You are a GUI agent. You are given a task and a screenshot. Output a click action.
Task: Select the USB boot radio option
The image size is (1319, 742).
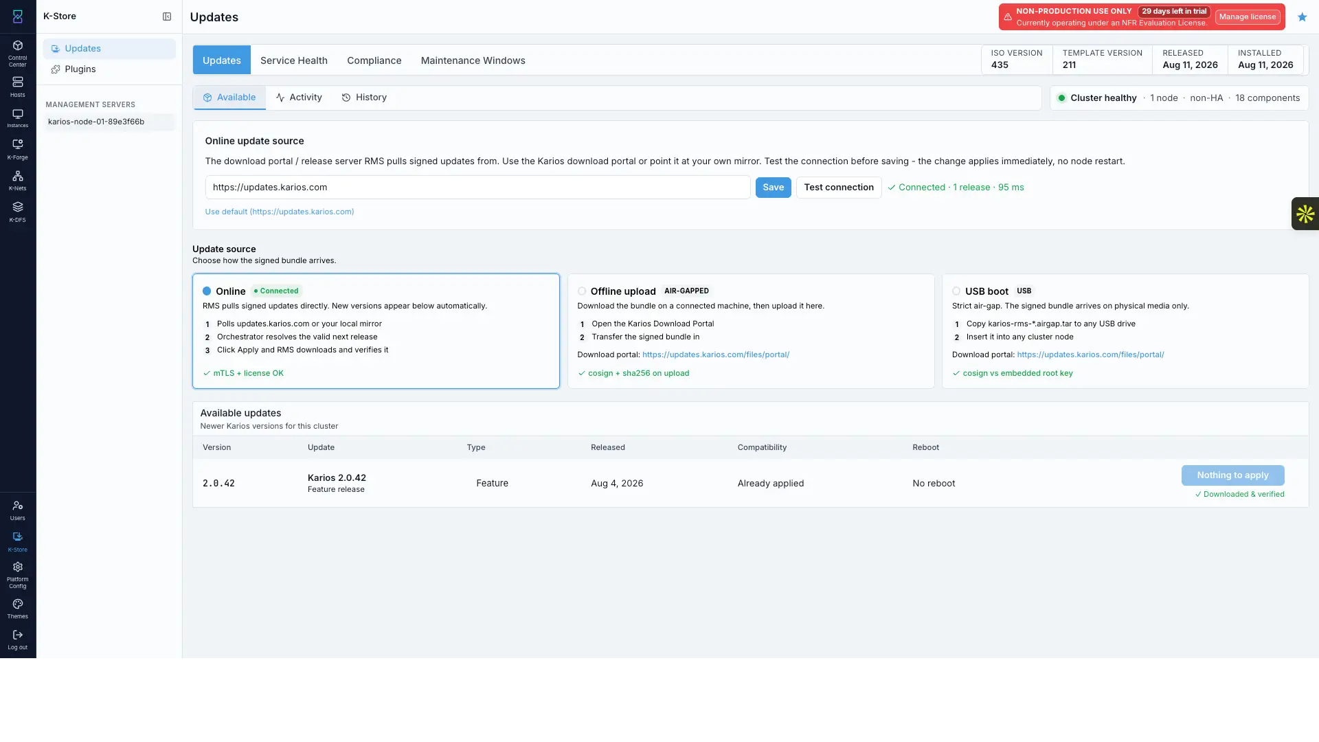tap(956, 291)
